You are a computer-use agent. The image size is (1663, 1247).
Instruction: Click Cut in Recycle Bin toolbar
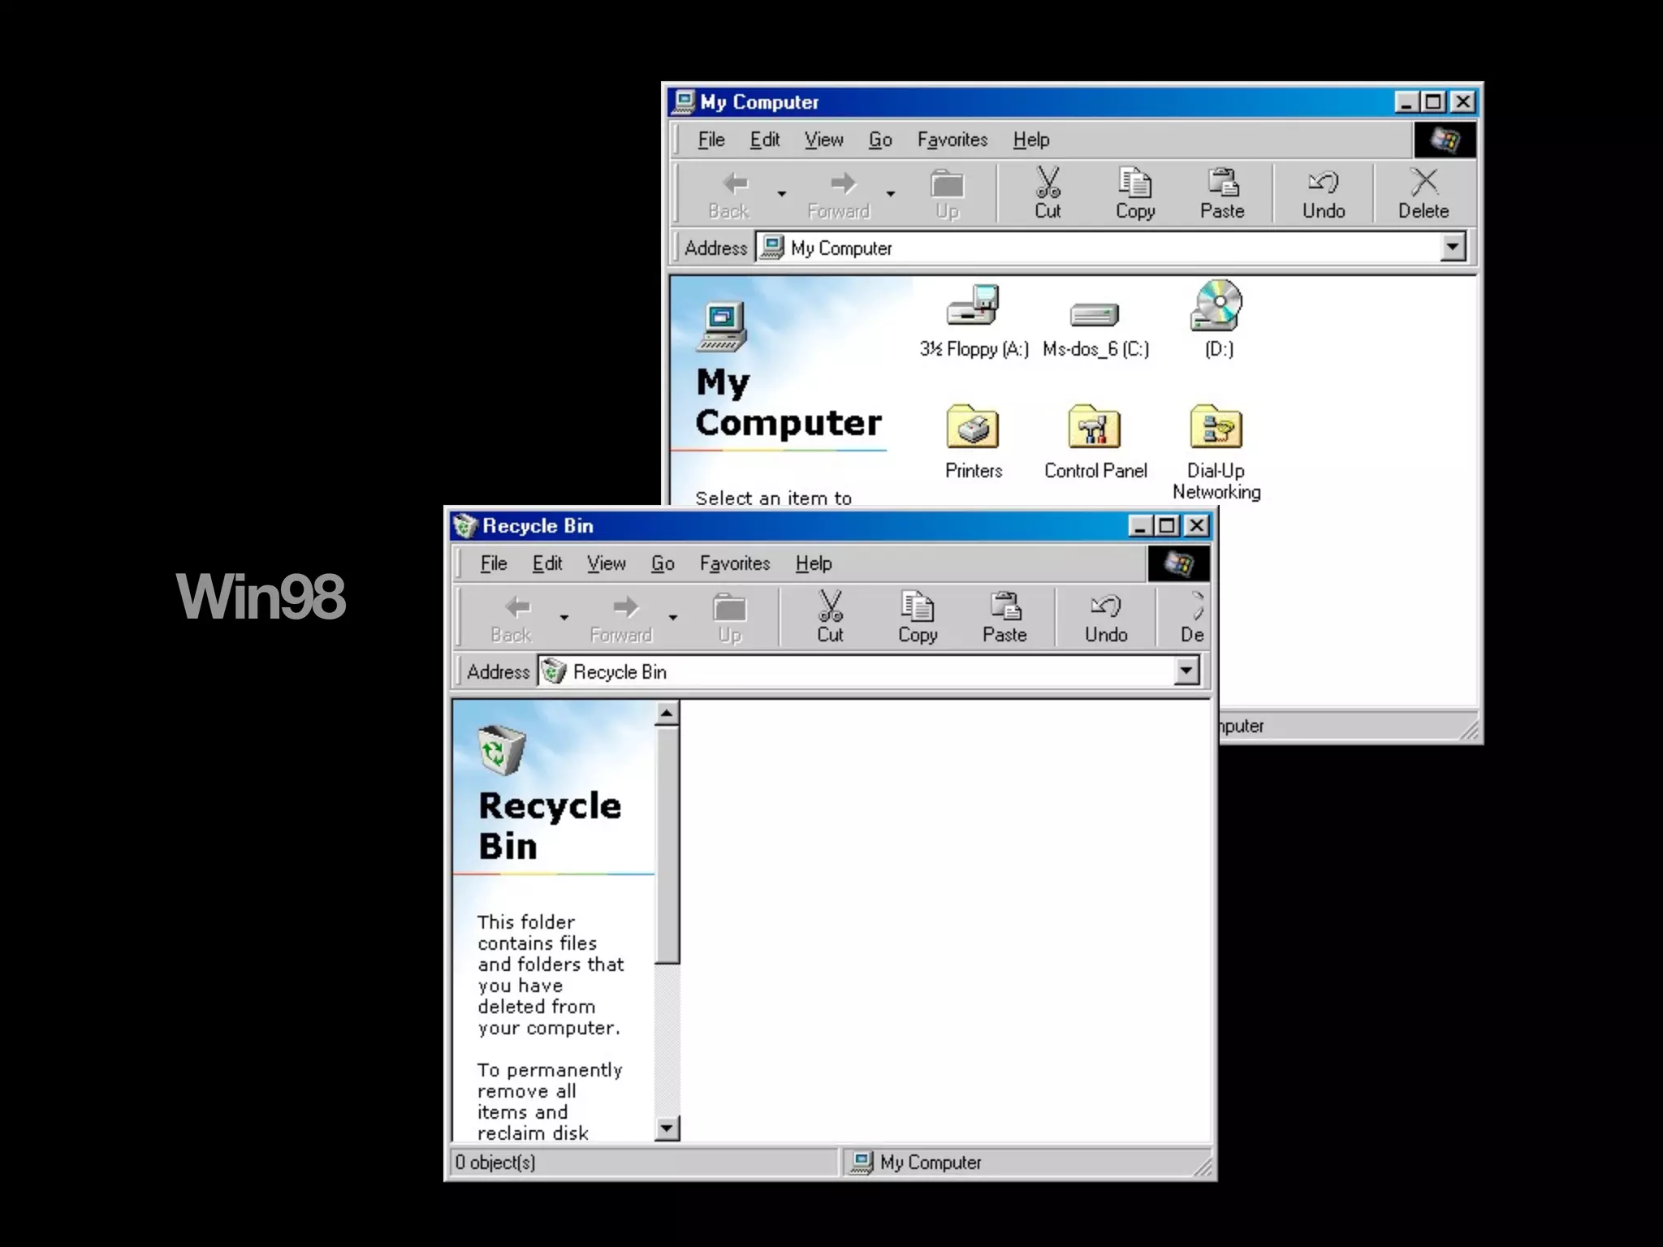point(830,617)
